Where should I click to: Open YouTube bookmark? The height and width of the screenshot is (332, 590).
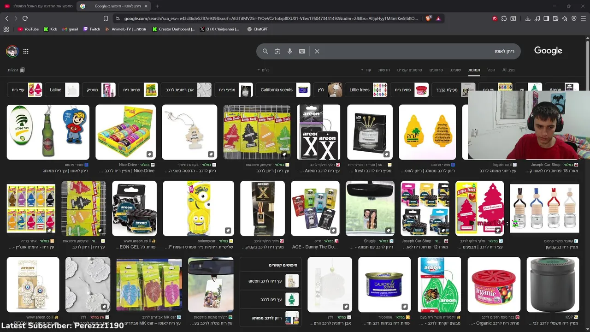pos(28,29)
